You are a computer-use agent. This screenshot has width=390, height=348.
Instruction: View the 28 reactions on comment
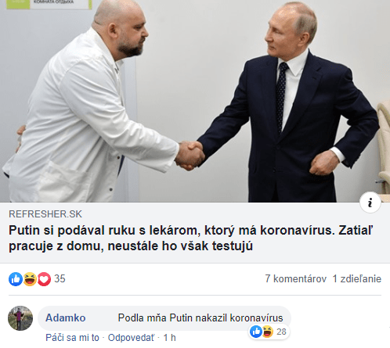[281, 332]
